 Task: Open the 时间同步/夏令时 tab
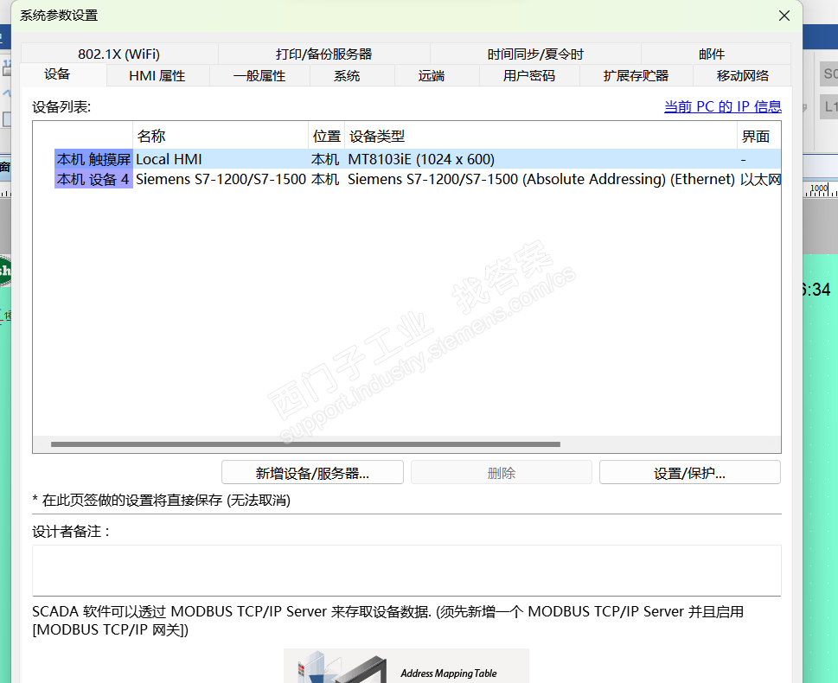point(535,54)
